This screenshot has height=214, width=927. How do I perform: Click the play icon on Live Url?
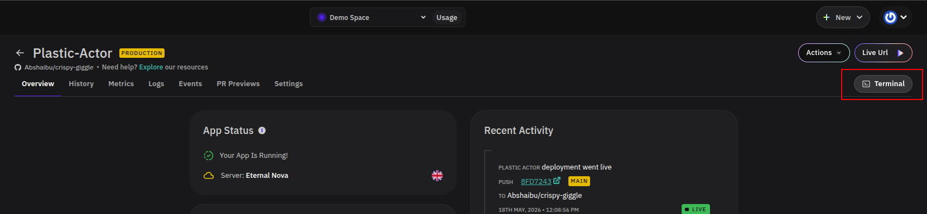(900, 53)
